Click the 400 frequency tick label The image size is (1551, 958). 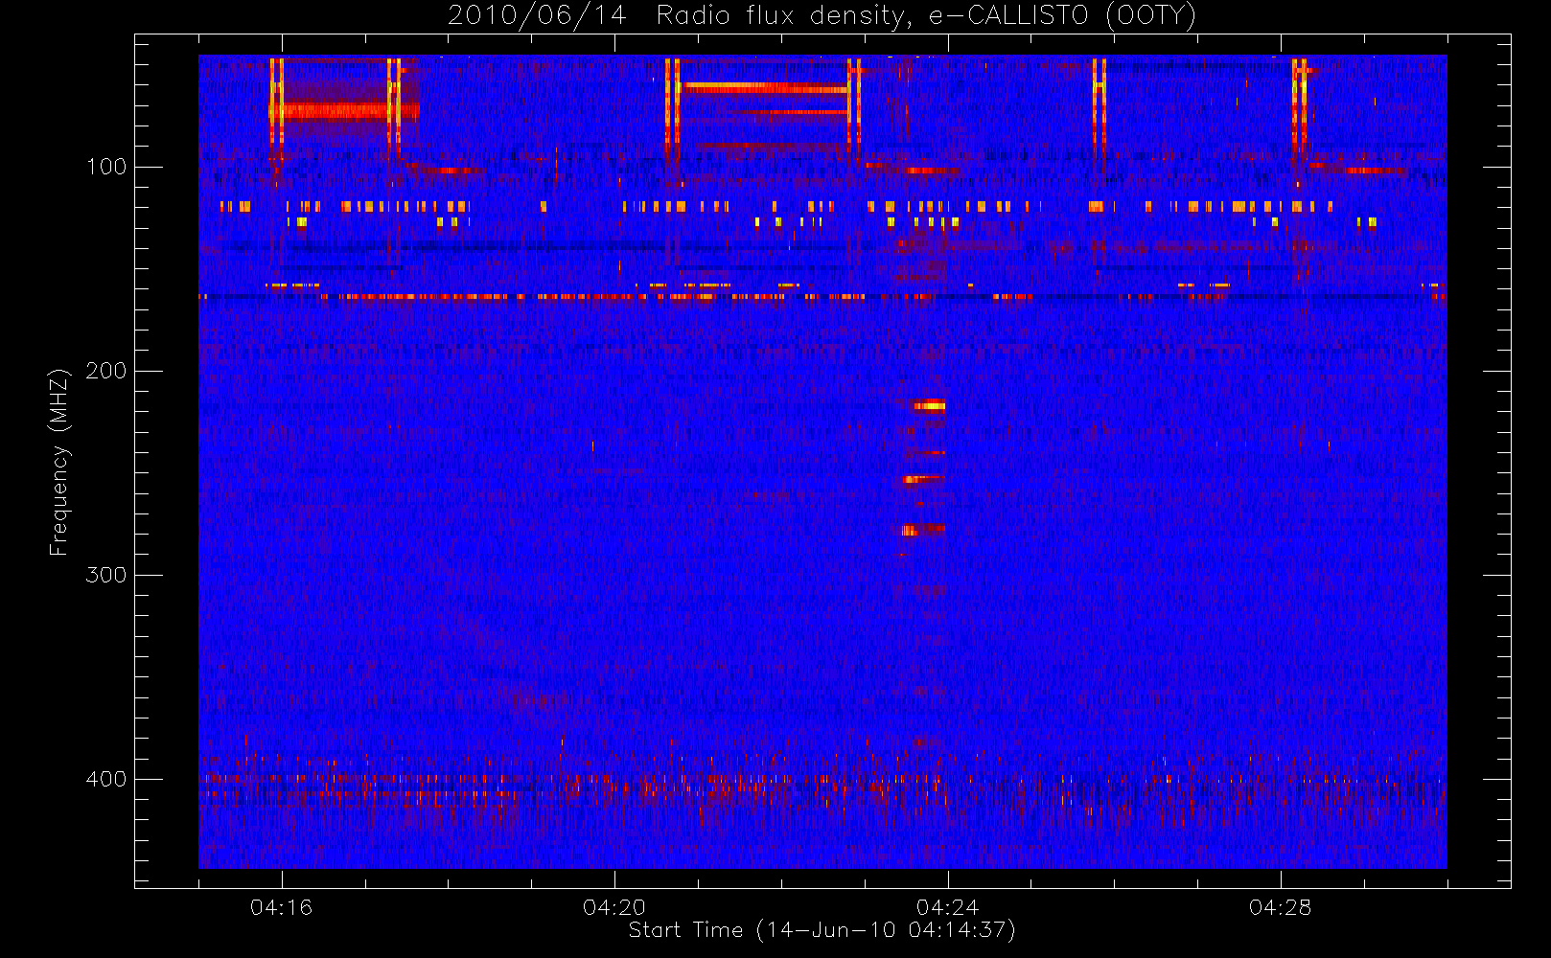pos(106,779)
